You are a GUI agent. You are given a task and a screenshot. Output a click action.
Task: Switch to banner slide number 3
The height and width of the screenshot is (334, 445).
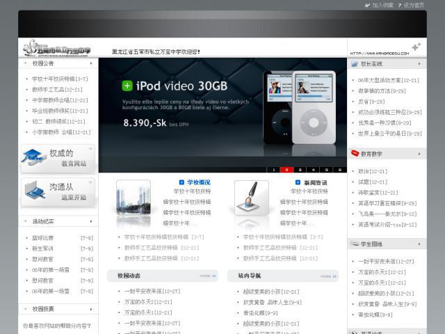click(x=300, y=169)
